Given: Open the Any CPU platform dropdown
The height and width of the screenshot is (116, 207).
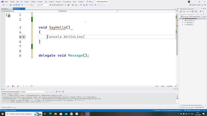Looking at the screenshot, I should click(43, 5).
